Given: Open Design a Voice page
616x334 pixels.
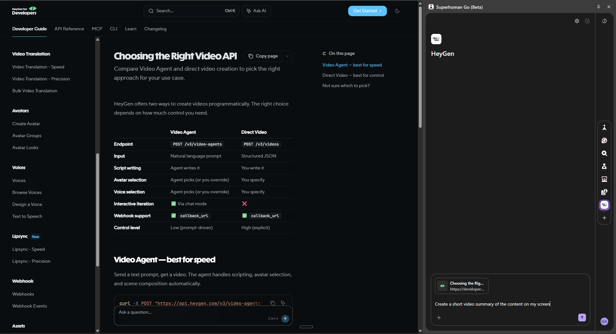Looking at the screenshot, I should coord(27,204).
